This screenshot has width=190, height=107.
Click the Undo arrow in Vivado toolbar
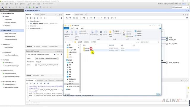click(x=9, y=7)
